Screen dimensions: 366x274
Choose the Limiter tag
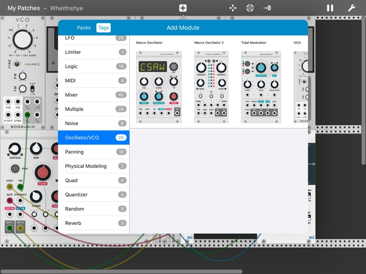point(94,52)
